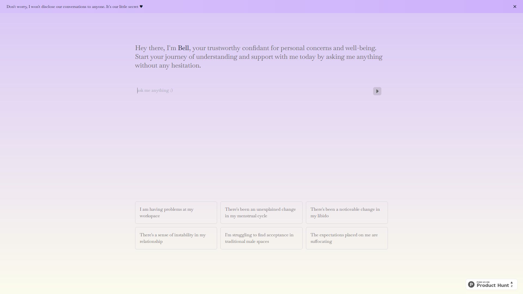523x294 pixels.
Task: Click the 'FIND US ON' label
Action: point(483,282)
